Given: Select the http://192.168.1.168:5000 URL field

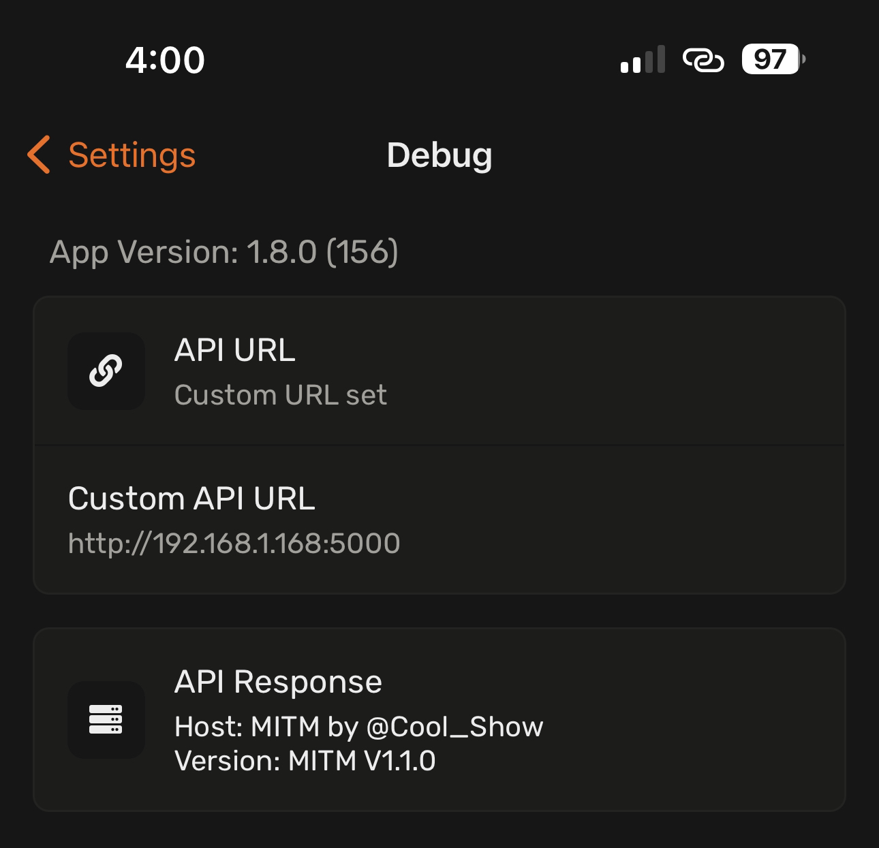Looking at the screenshot, I should [x=235, y=543].
